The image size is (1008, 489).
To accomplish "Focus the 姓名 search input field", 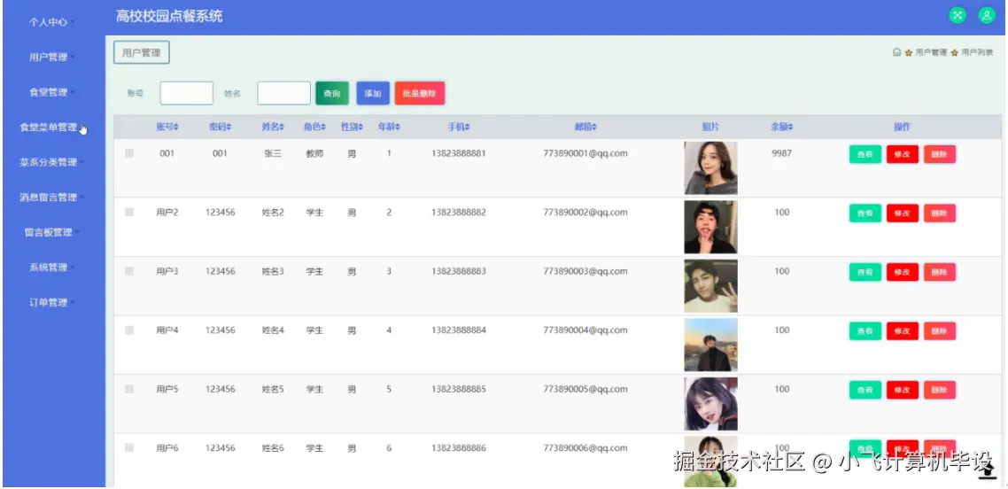I will pyautogui.click(x=284, y=93).
